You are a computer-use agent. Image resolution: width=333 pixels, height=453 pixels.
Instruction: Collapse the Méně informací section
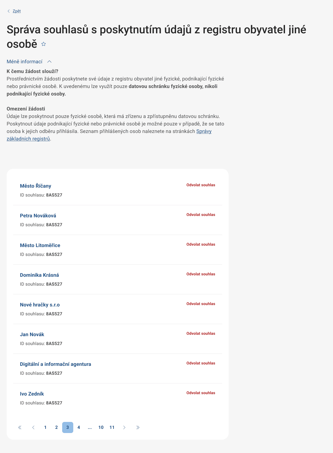(29, 62)
